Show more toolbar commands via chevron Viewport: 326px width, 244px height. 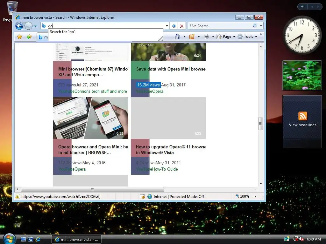[261, 34]
